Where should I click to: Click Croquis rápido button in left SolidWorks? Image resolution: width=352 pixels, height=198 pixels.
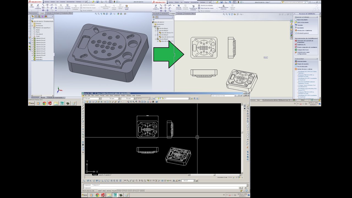[x=127, y=7]
